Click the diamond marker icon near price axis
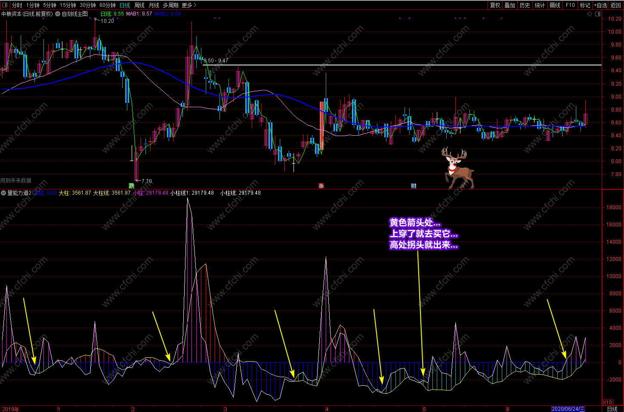The image size is (624, 412). 590,14
